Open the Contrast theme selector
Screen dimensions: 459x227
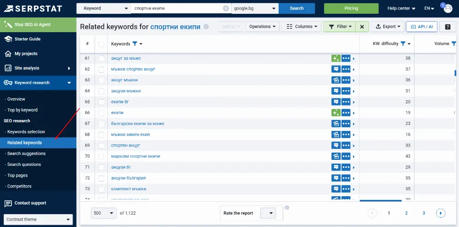[x=38, y=219]
